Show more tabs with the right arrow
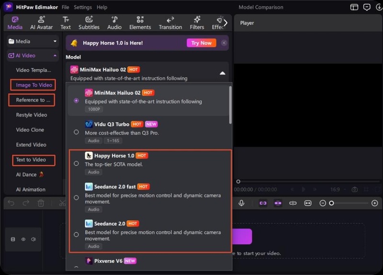Screen dimensions: 383x275 [x=225, y=23]
